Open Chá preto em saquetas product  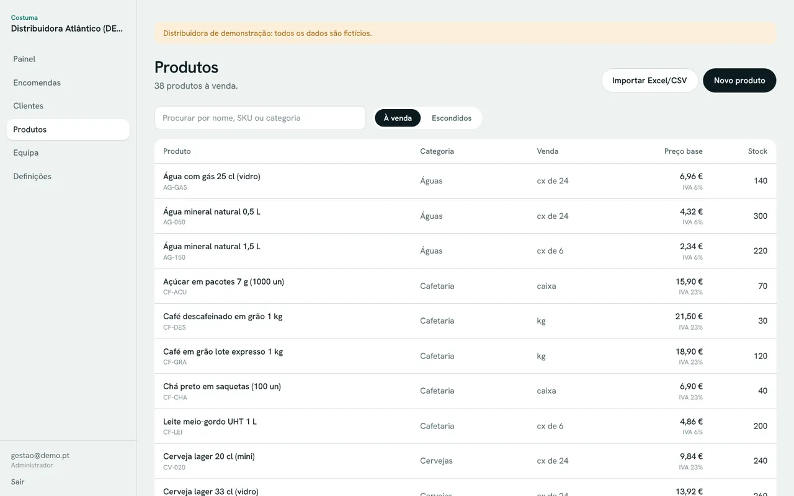click(x=222, y=386)
